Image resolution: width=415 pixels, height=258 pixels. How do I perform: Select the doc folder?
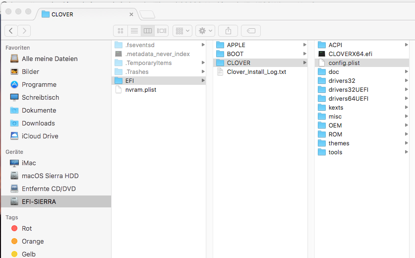362,72
